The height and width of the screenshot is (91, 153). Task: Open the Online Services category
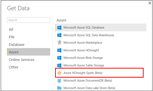(22, 60)
